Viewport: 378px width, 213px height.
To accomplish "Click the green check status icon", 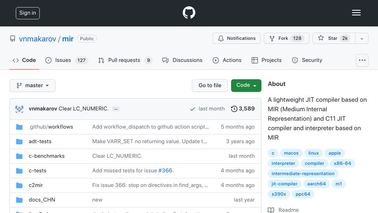I will pos(193,109).
